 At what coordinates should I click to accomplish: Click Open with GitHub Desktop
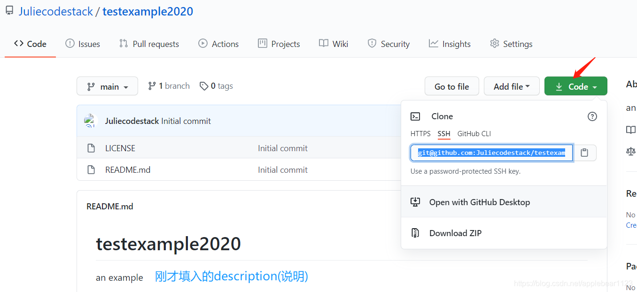point(504,202)
